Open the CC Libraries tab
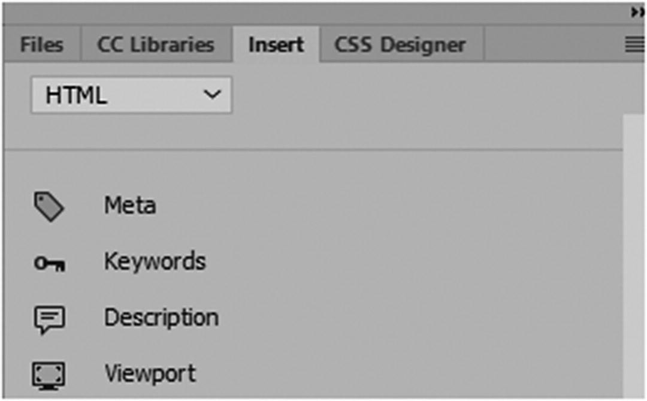The height and width of the screenshot is (401, 647). [156, 45]
